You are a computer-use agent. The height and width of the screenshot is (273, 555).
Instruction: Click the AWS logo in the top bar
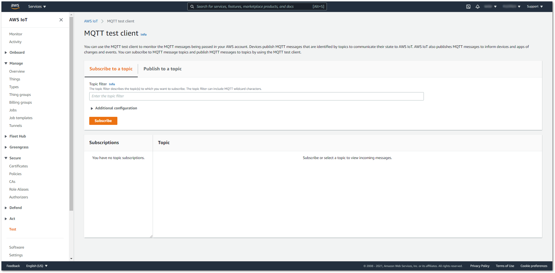(15, 6)
